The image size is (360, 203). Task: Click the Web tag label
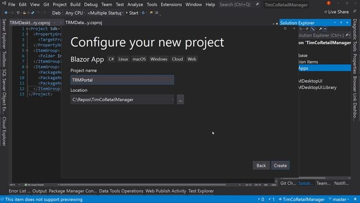click(192, 59)
